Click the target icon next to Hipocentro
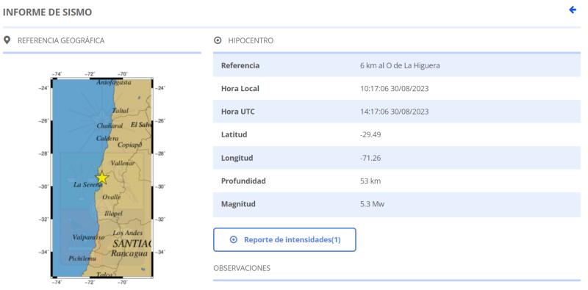Image resolution: width=588 pixels, height=290 pixels. (x=218, y=40)
